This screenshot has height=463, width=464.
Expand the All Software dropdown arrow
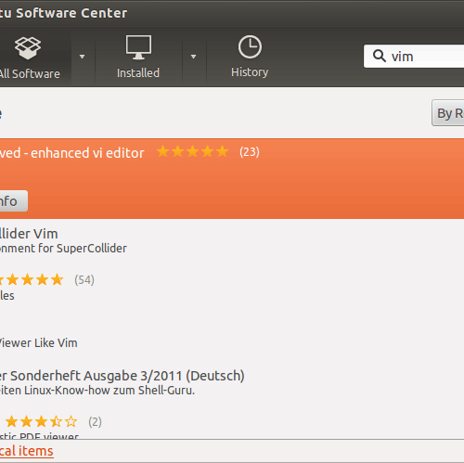82,57
